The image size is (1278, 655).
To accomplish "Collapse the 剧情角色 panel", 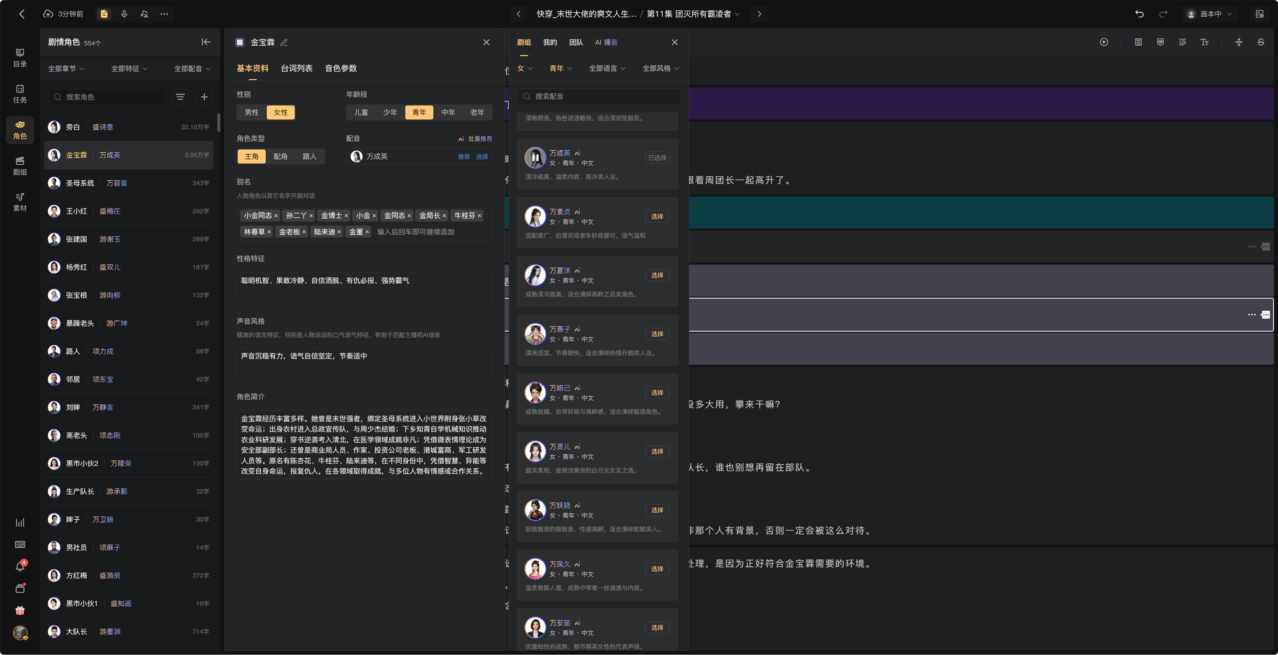I will (206, 42).
